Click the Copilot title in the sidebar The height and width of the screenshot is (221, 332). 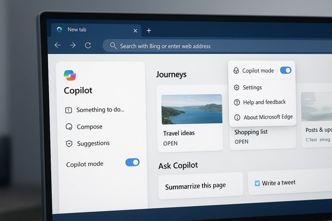click(78, 90)
